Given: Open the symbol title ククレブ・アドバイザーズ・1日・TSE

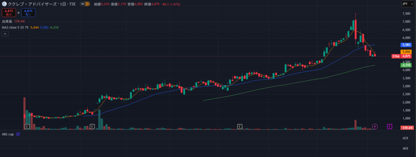Looking at the screenshot, I should coord(42,4).
